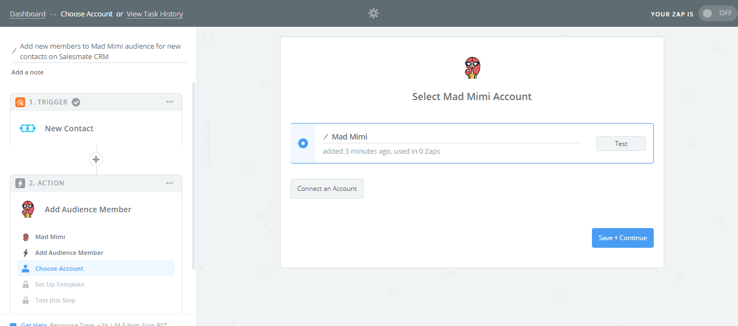The height and width of the screenshot is (326, 738).
Task: Click Connect an Account button
Action: (x=327, y=189)
